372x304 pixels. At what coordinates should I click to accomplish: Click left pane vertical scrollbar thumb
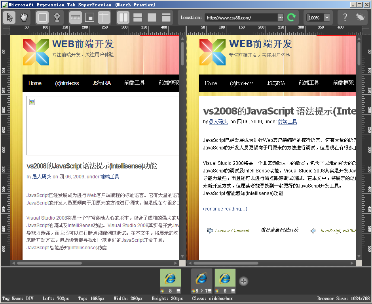pyautogui.click(x=182, y=54)
